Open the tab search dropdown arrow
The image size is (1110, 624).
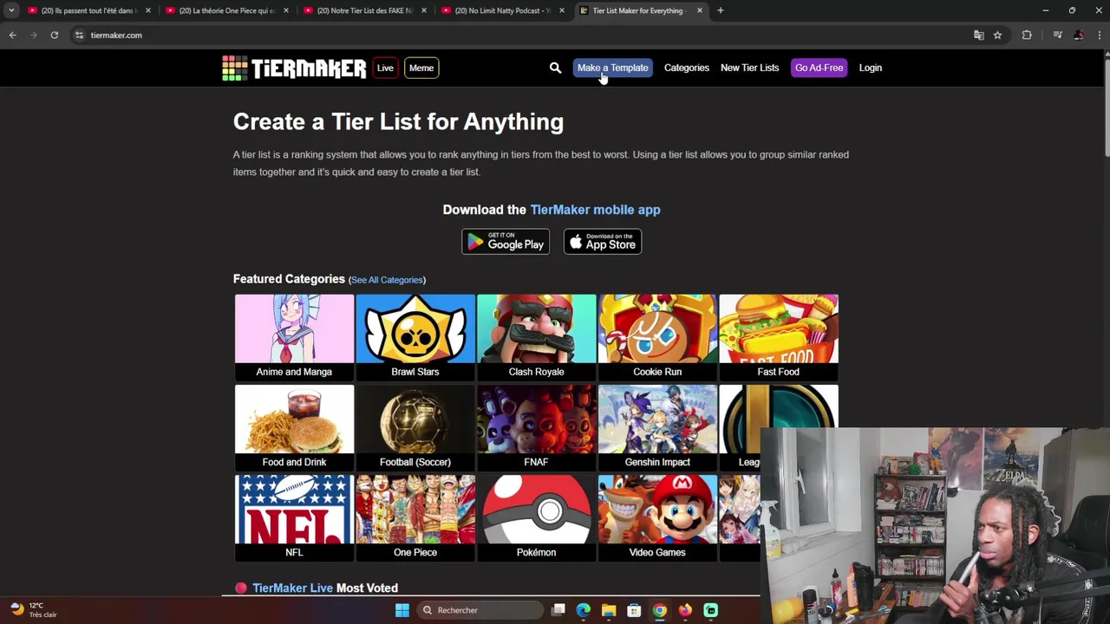point(11,10)
